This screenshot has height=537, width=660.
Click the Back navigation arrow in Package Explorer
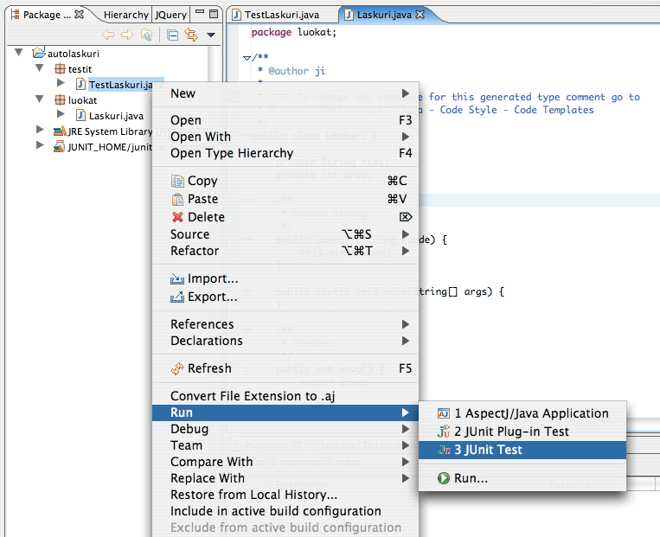[108, 35]
